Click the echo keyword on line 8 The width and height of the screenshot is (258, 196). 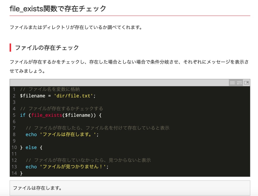tap(31, 135)
